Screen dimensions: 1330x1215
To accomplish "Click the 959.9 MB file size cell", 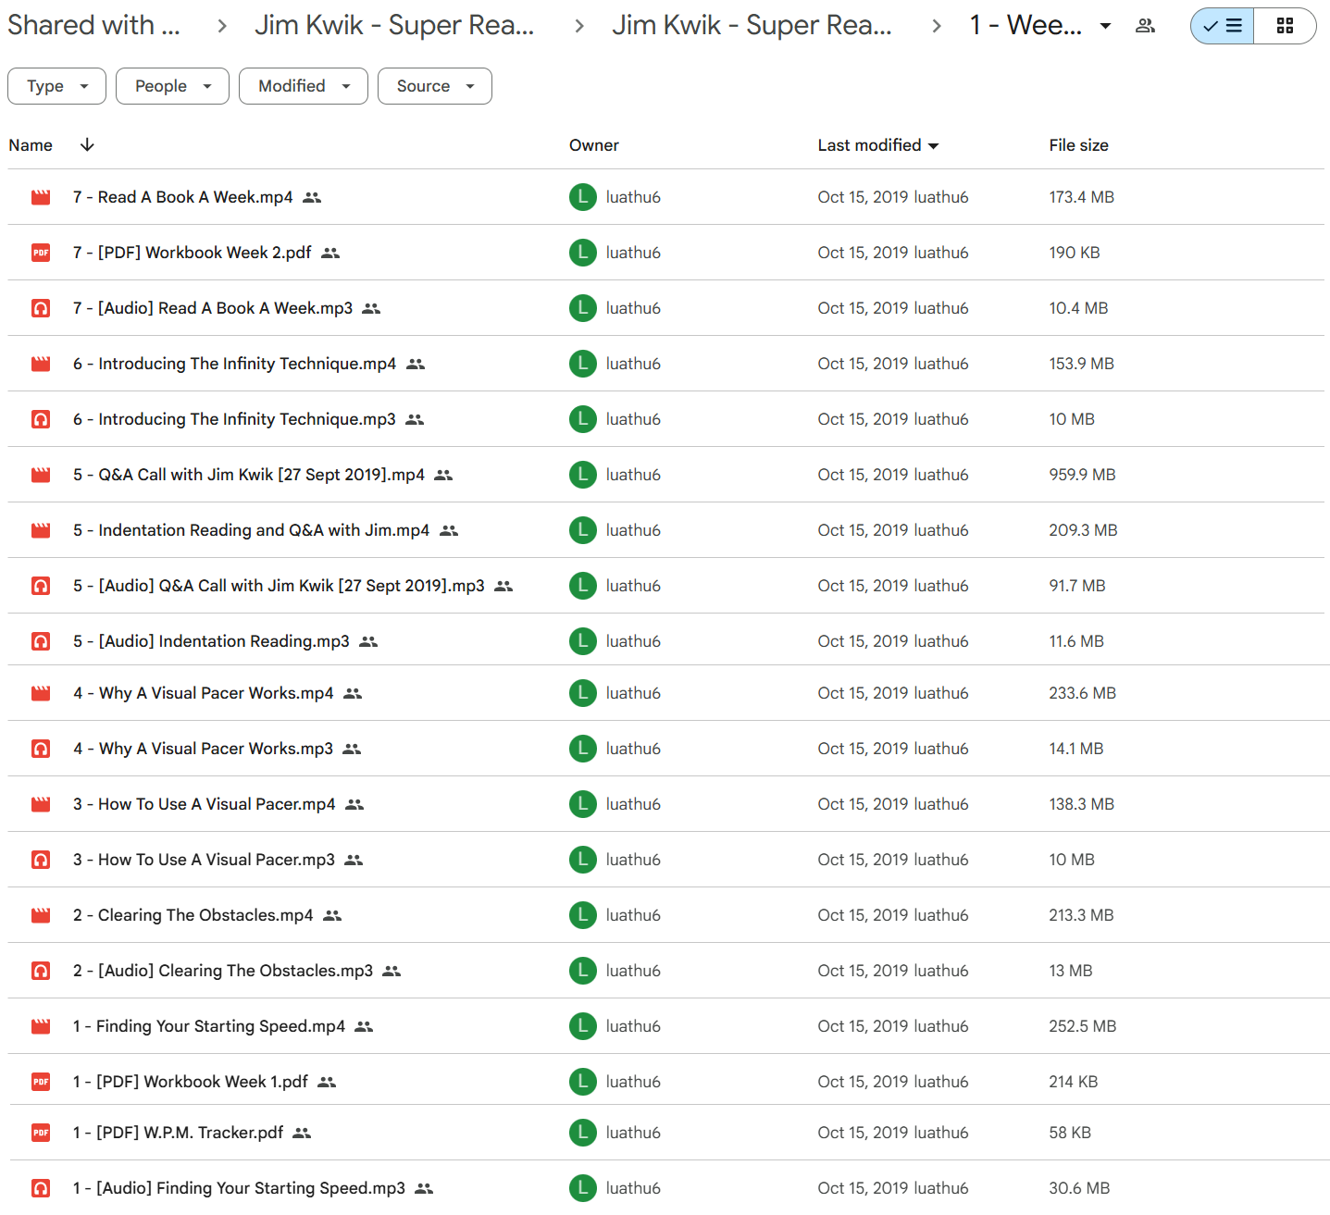I will coord(1082,475).
